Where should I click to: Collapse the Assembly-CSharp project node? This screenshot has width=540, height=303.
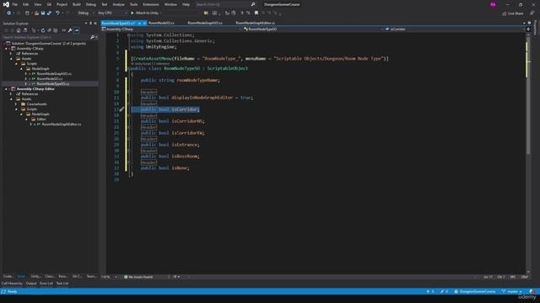[x=7, y=49]
